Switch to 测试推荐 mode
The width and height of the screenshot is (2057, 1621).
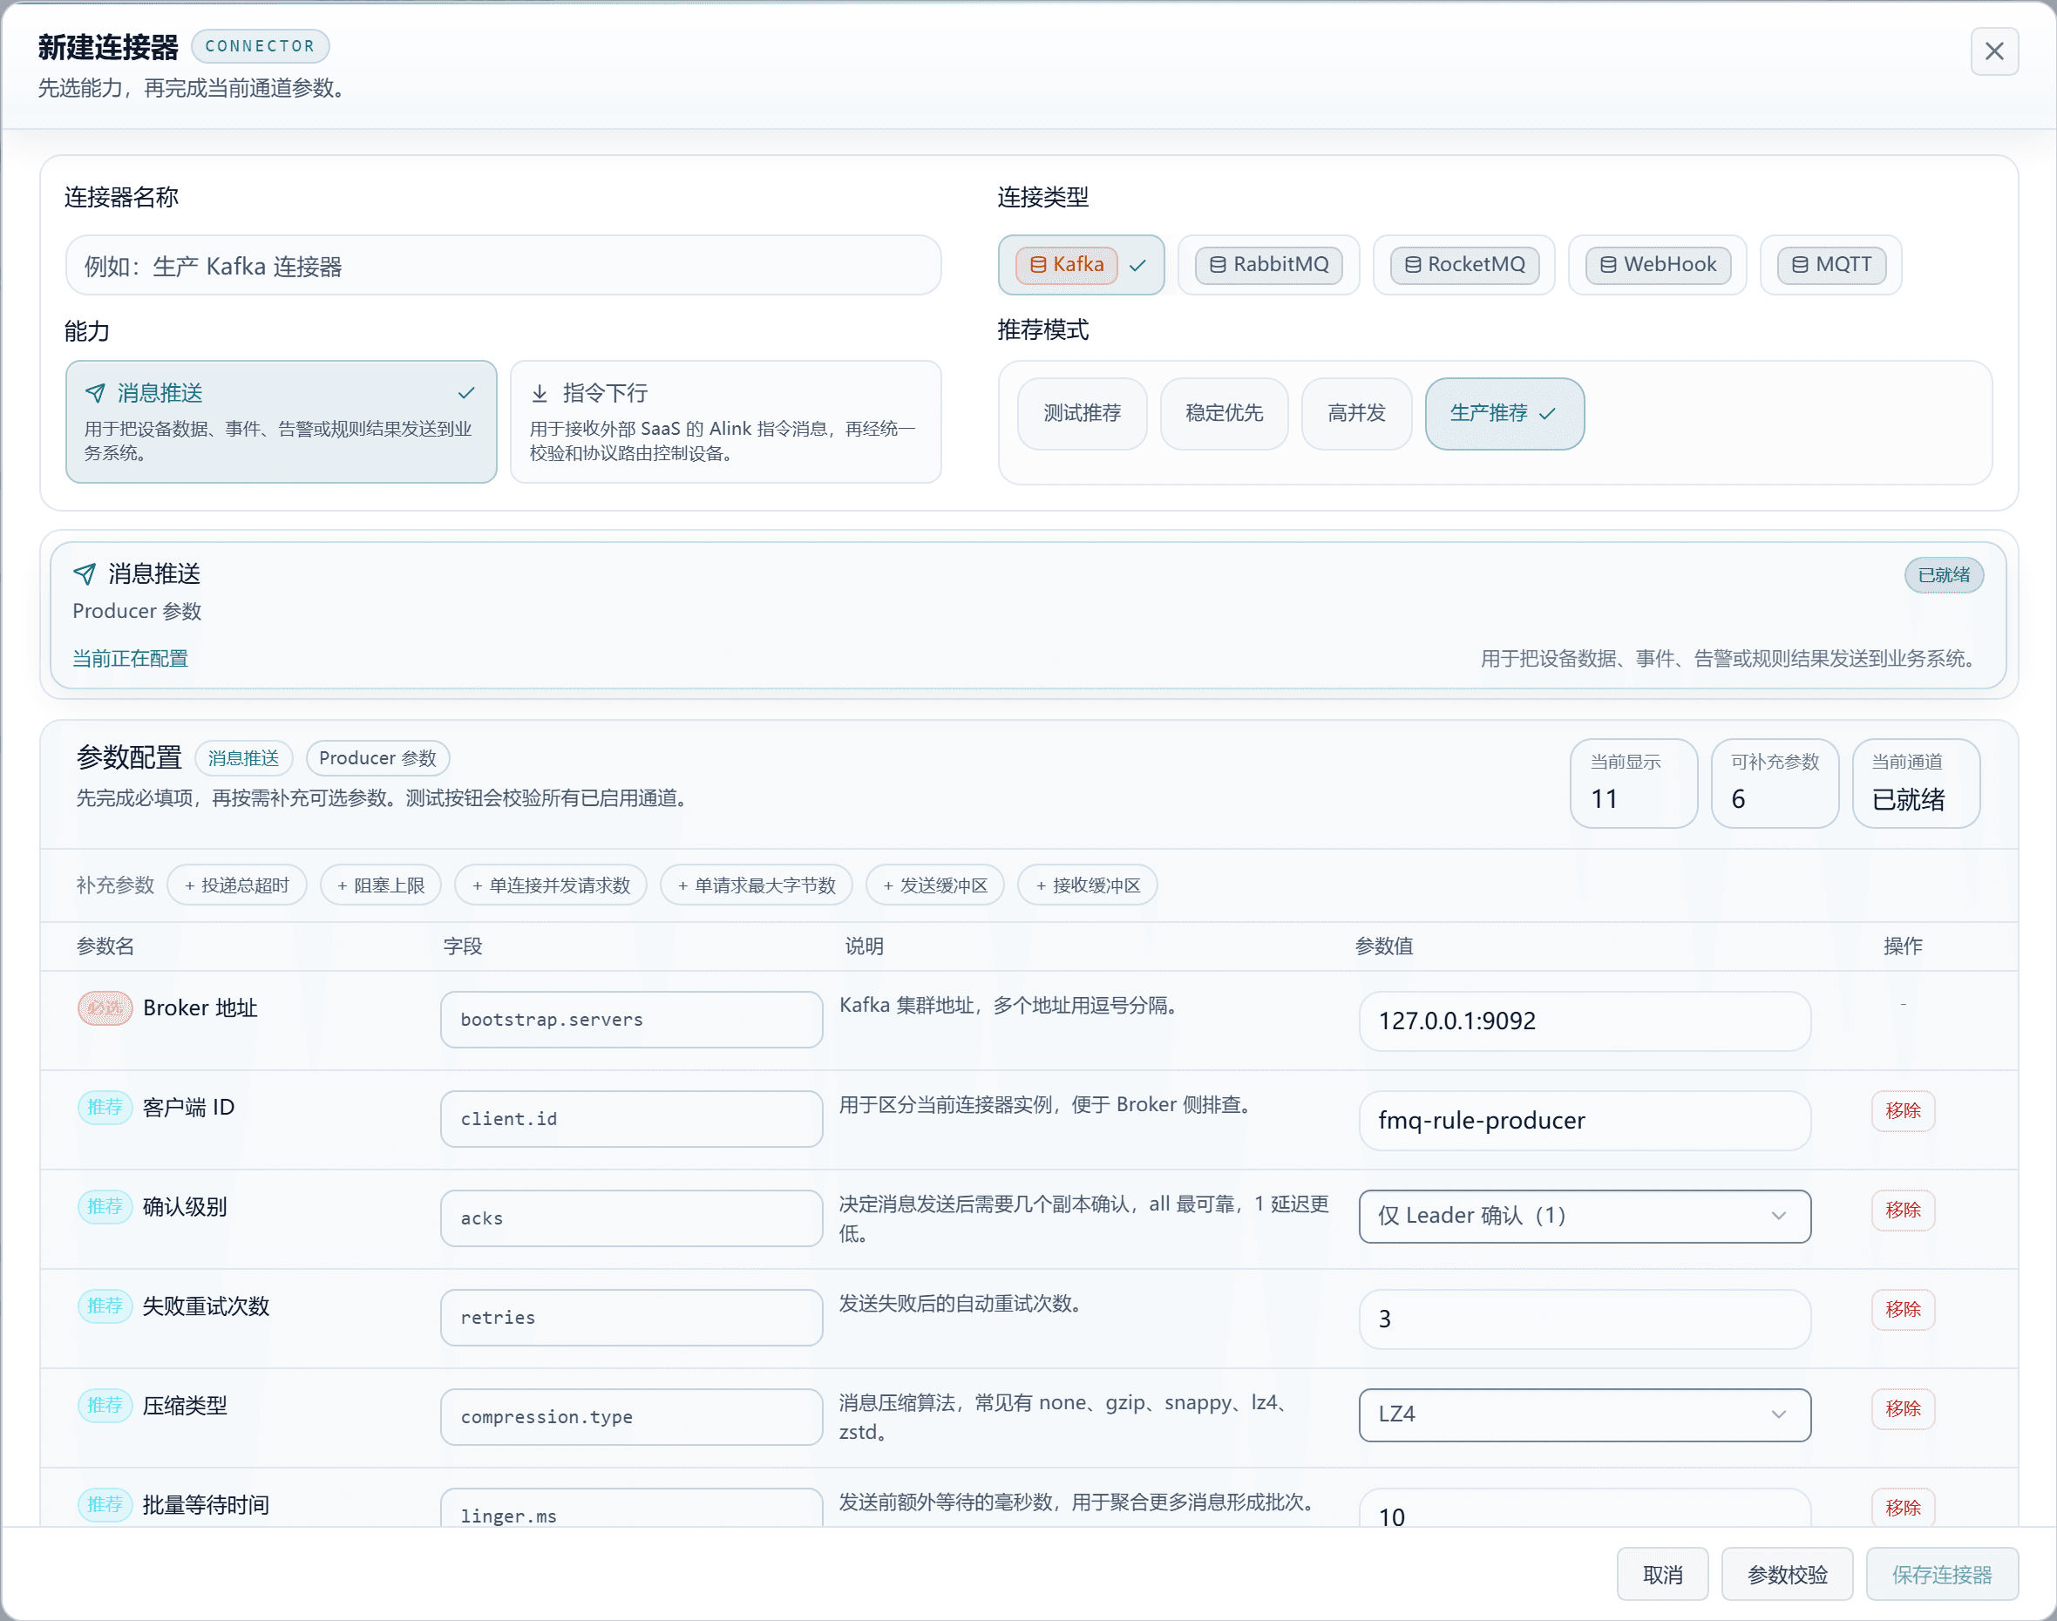[x=1083, y=414]
